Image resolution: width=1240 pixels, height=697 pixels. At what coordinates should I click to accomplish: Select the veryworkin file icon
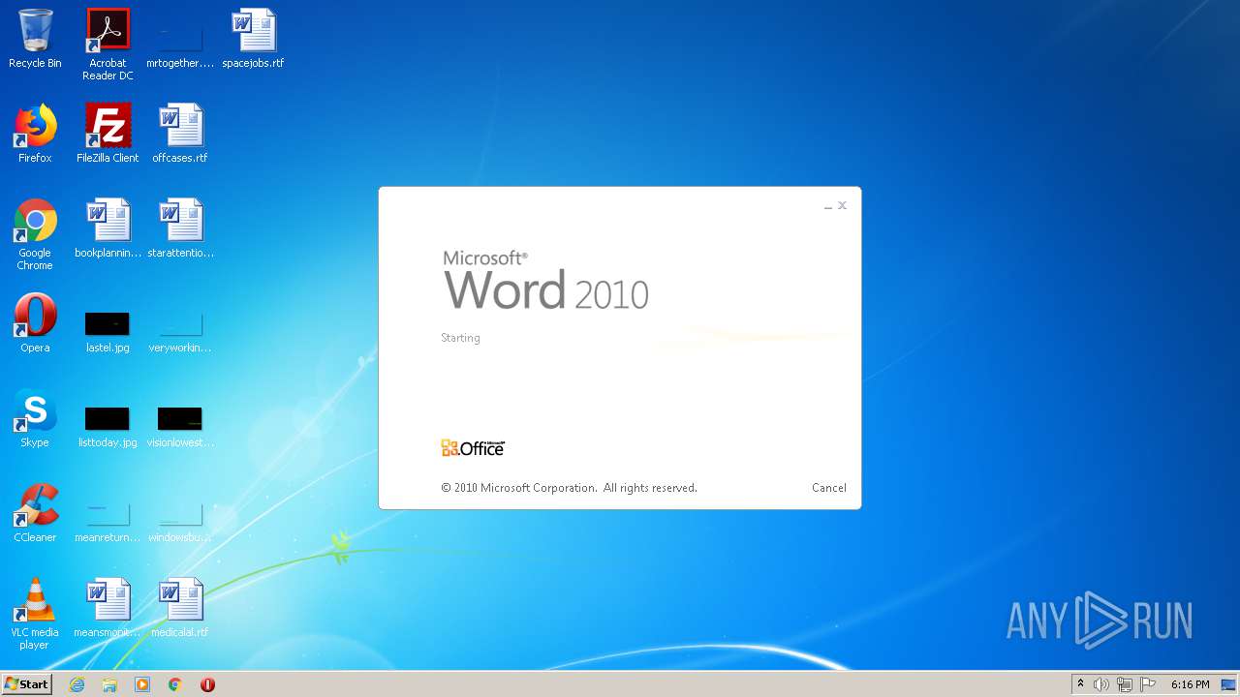[180, 332]
